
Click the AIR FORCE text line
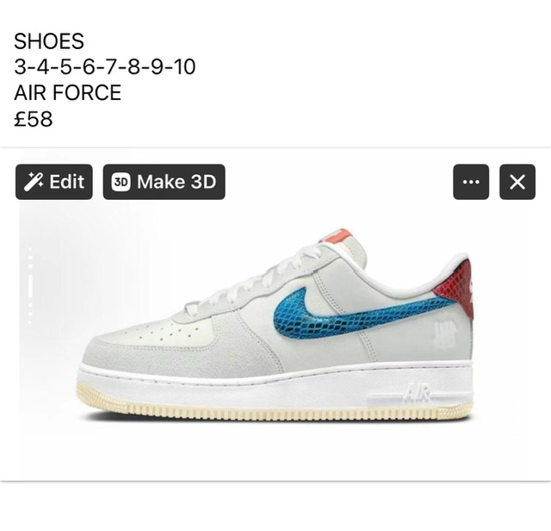point(67,92)
